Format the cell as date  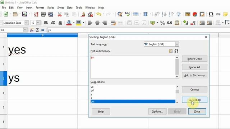(177, 23)
